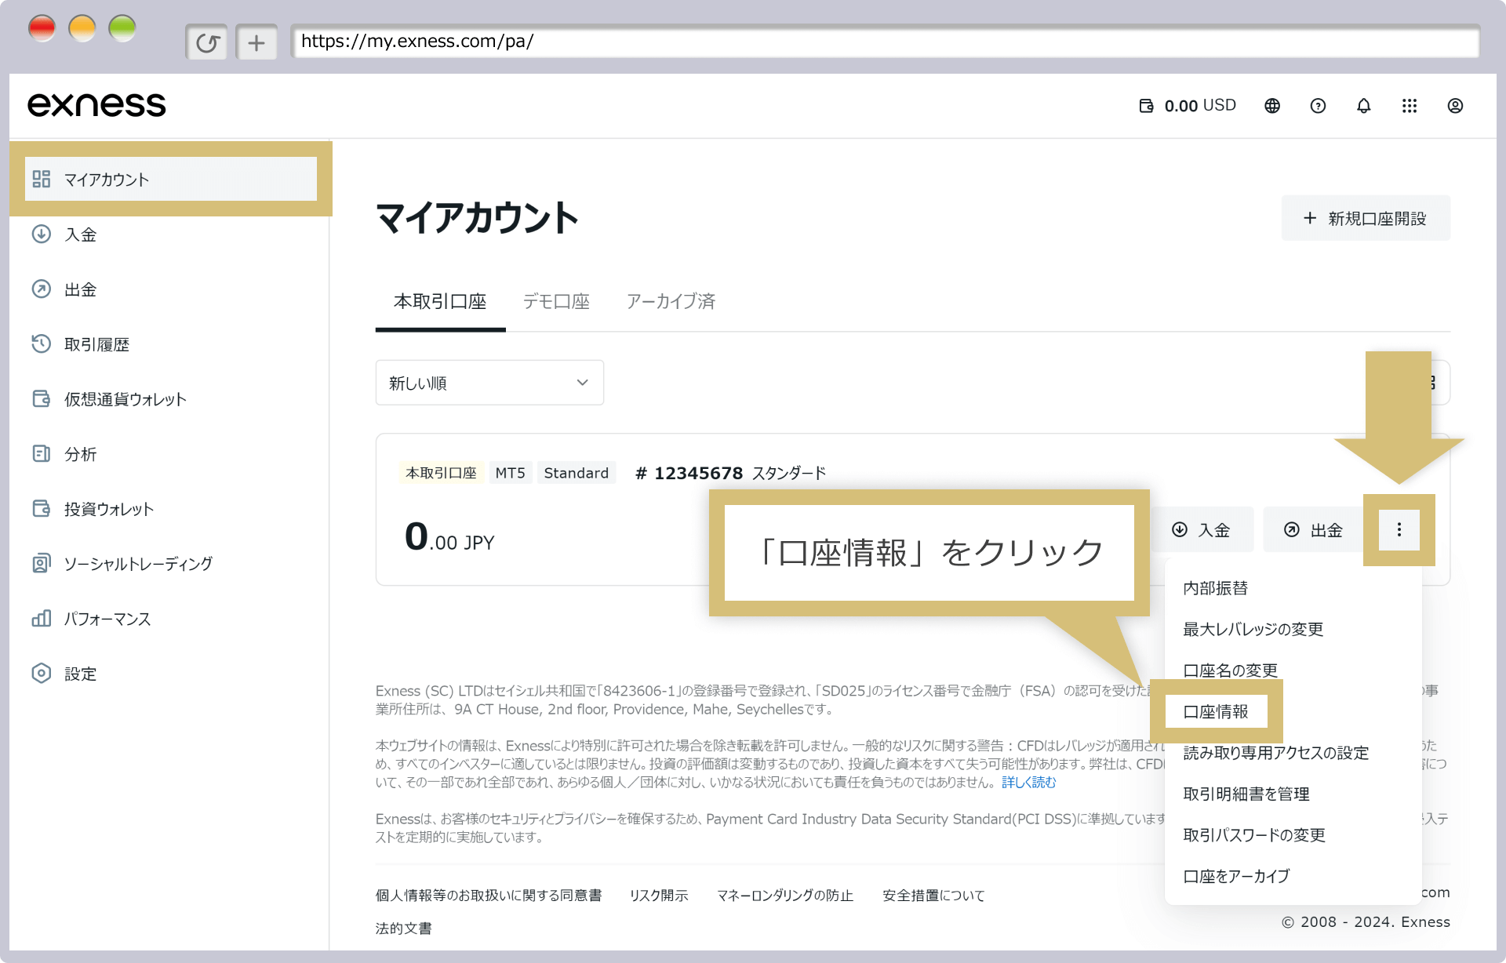Choose 最大レバレッジの変更 from the menu

coord(1253,629)
